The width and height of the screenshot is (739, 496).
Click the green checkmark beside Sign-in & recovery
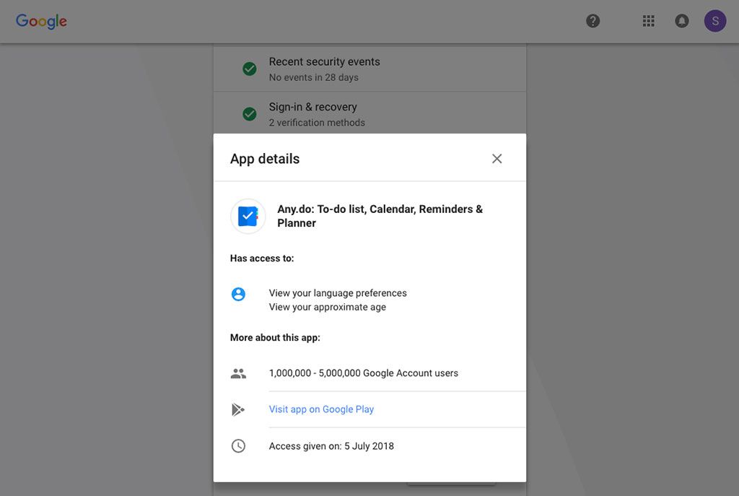coord(249,114)
